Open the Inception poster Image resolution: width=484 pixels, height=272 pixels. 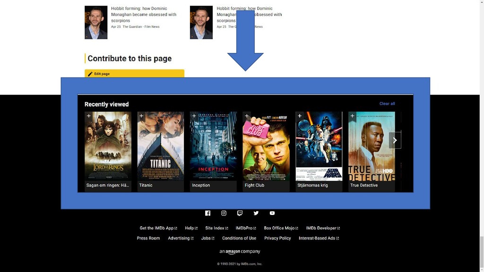213,146
